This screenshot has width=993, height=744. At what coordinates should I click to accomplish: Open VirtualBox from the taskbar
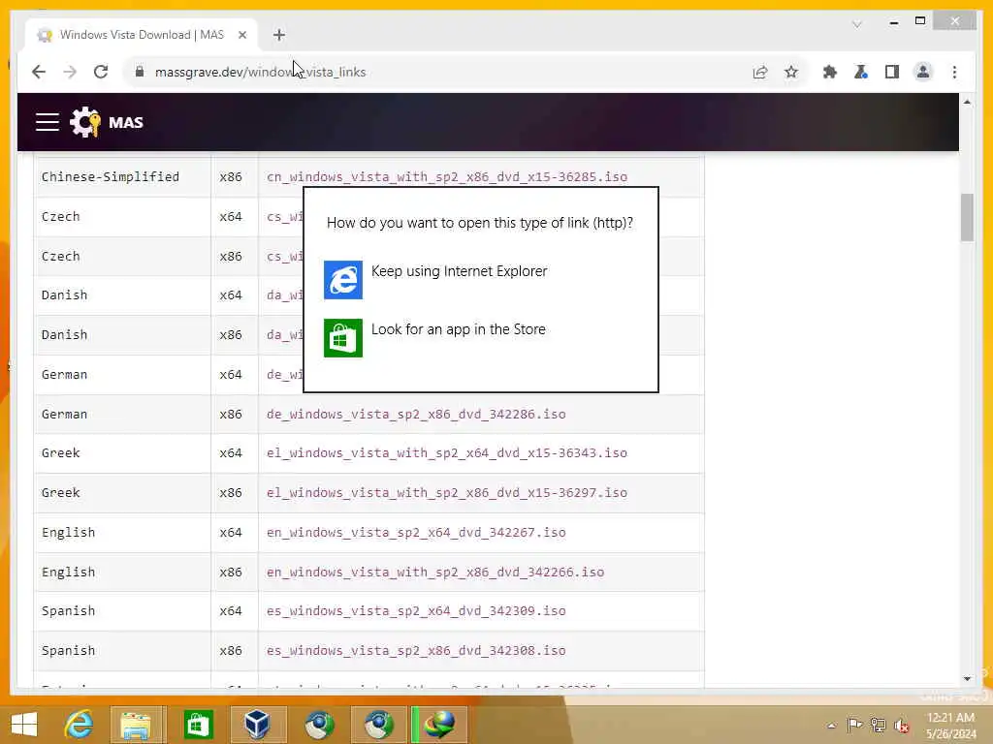(x=256, y=725)
